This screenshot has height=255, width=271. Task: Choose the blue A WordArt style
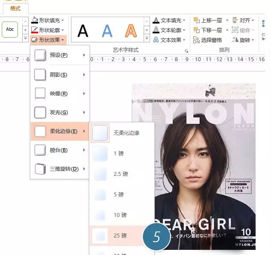tap(107, 31)
